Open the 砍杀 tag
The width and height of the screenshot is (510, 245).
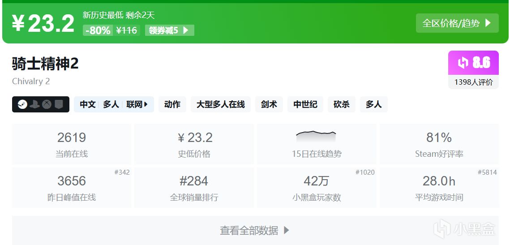342,104
